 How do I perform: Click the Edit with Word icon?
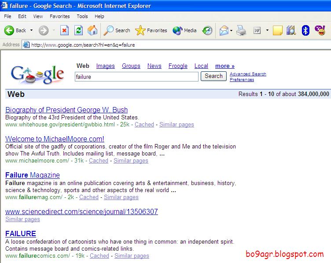click(x=257, y=31)
